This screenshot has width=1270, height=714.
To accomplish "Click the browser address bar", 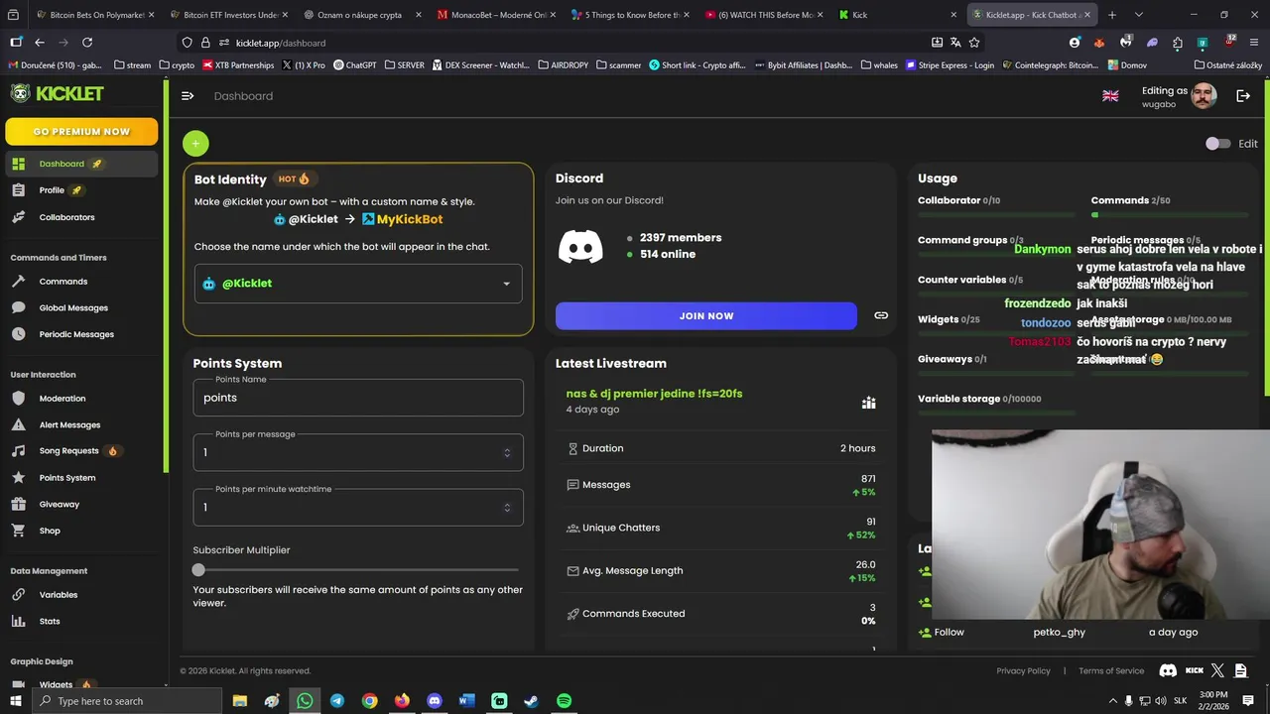I will click(x=580, y=43).
